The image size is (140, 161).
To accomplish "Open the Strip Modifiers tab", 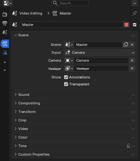I will coord(5,53).
